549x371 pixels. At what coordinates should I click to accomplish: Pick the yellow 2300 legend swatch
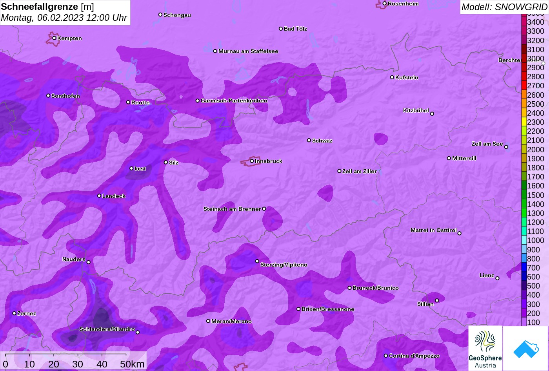pos(524,122)
